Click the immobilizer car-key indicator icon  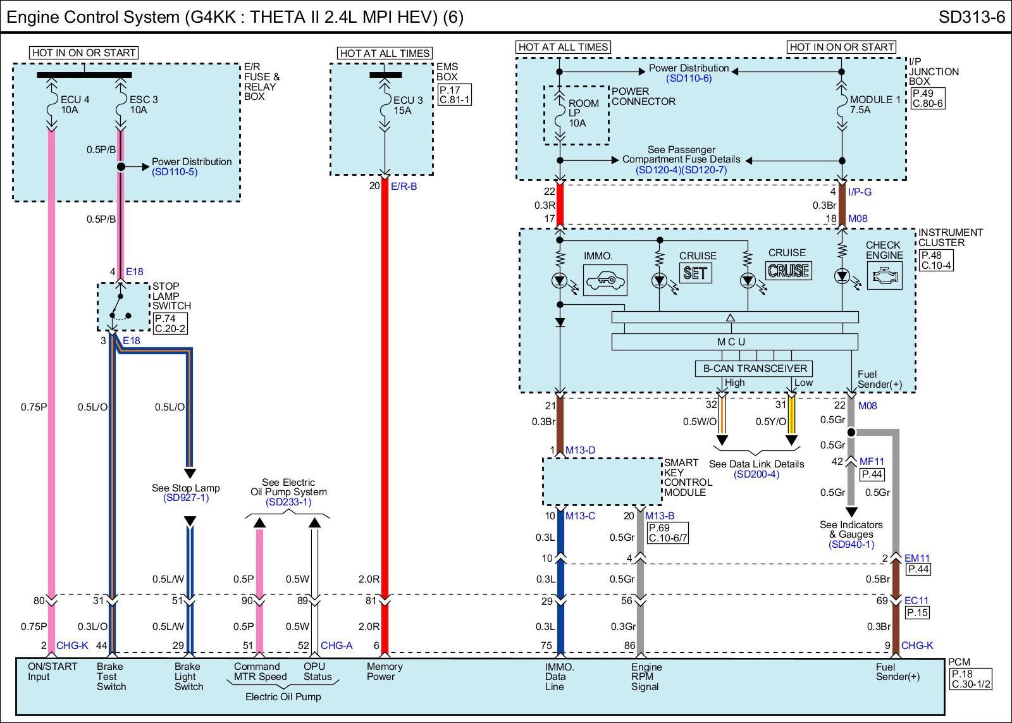[x=605, y=280]
